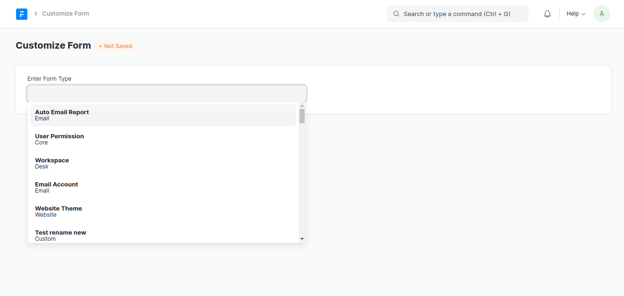Focus the global search command bar
The width and height of the screenshot is (624, 296).
[x=457, y=14]
